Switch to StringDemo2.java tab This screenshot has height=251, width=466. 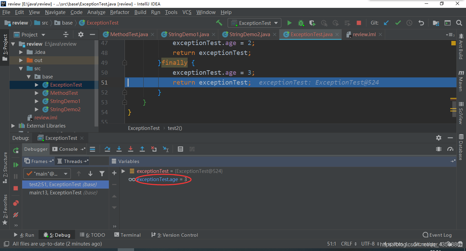(250, 34)
